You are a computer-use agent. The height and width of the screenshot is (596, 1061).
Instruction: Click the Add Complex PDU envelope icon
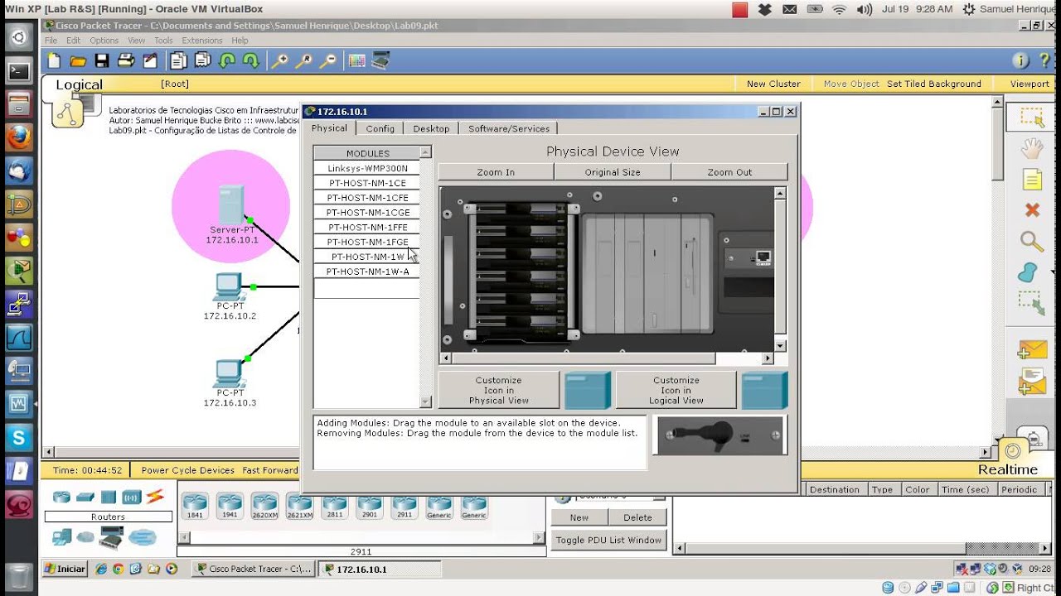pos(1032,382)
